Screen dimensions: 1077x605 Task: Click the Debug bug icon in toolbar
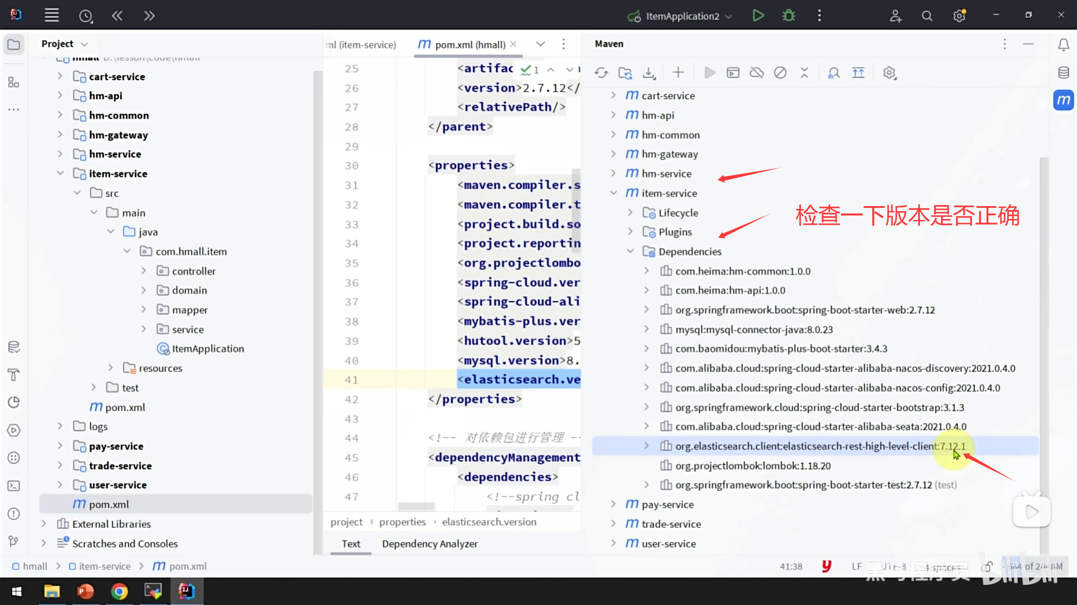789,16
